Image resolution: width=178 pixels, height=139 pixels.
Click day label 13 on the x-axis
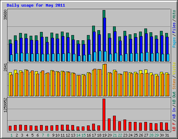pyautogui.click(x=73, y=135)
